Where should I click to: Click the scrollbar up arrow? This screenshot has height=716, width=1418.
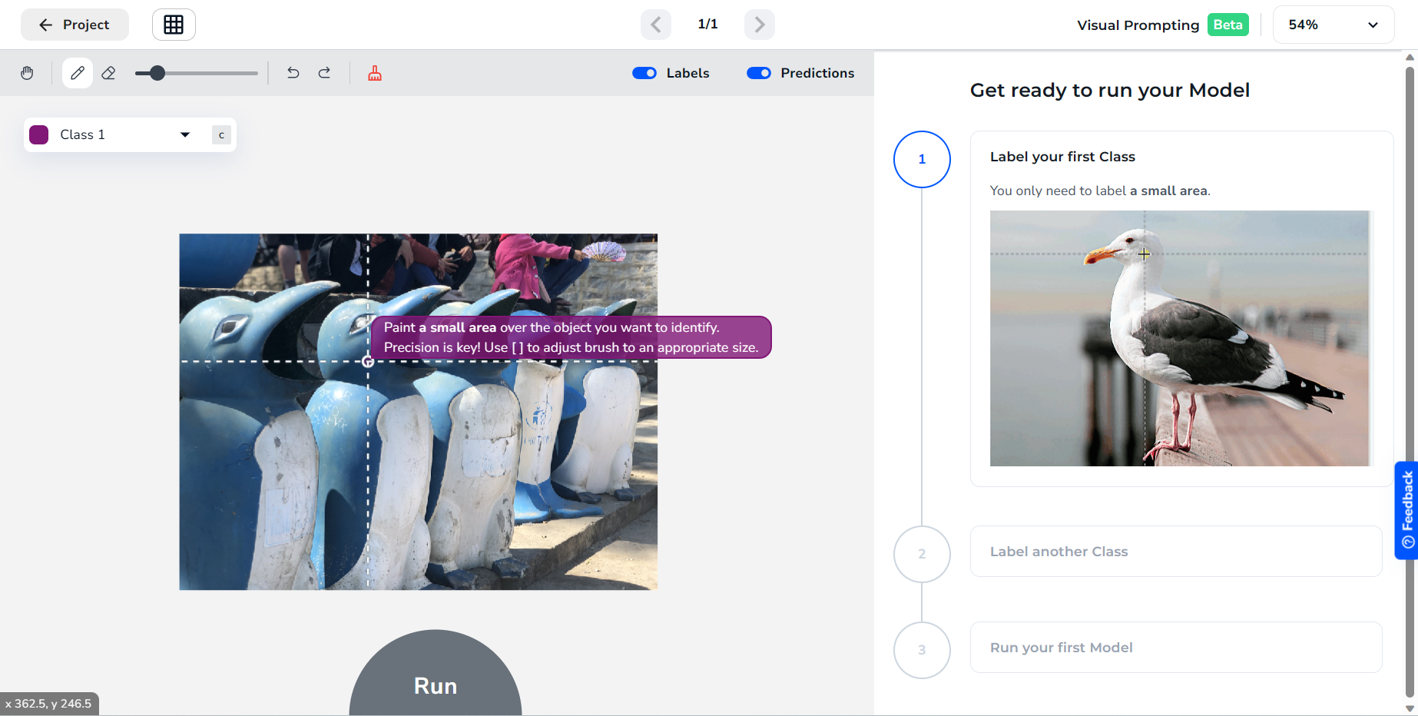1410,57
